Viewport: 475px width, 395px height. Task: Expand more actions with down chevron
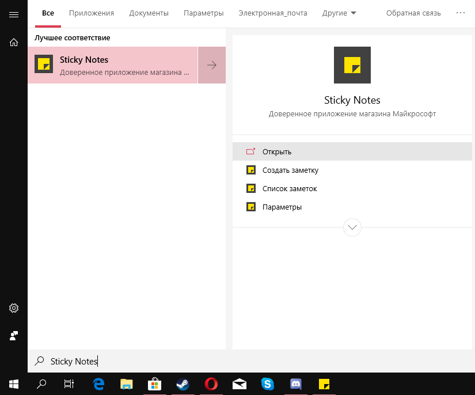(x=352, y=227)
